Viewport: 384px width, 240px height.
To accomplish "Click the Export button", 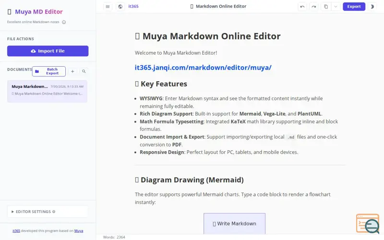I will (x=354, y=7).
